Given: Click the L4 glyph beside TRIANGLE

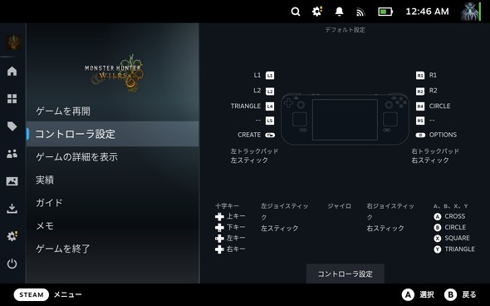Looking at the screenshot, I should point(270,106).
